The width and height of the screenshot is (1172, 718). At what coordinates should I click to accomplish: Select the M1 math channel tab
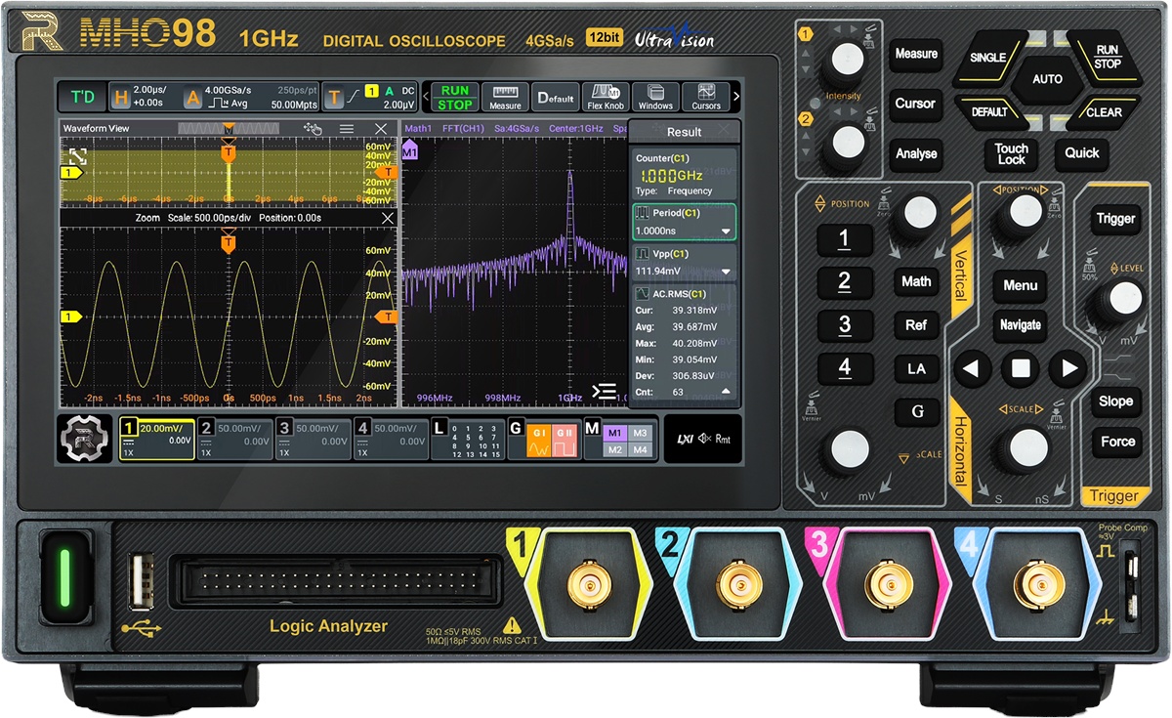tap(614, 433)
